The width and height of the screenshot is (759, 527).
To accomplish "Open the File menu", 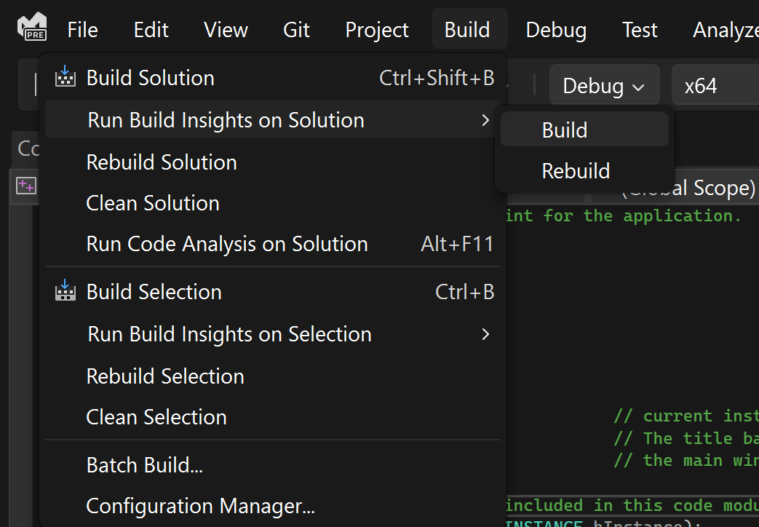I will click(x=82, y=30).
